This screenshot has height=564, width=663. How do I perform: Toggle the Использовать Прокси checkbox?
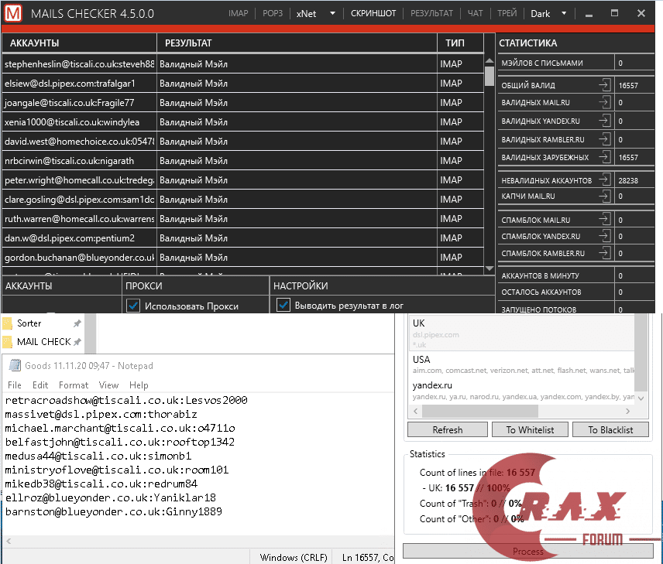(x=133, y=306)
